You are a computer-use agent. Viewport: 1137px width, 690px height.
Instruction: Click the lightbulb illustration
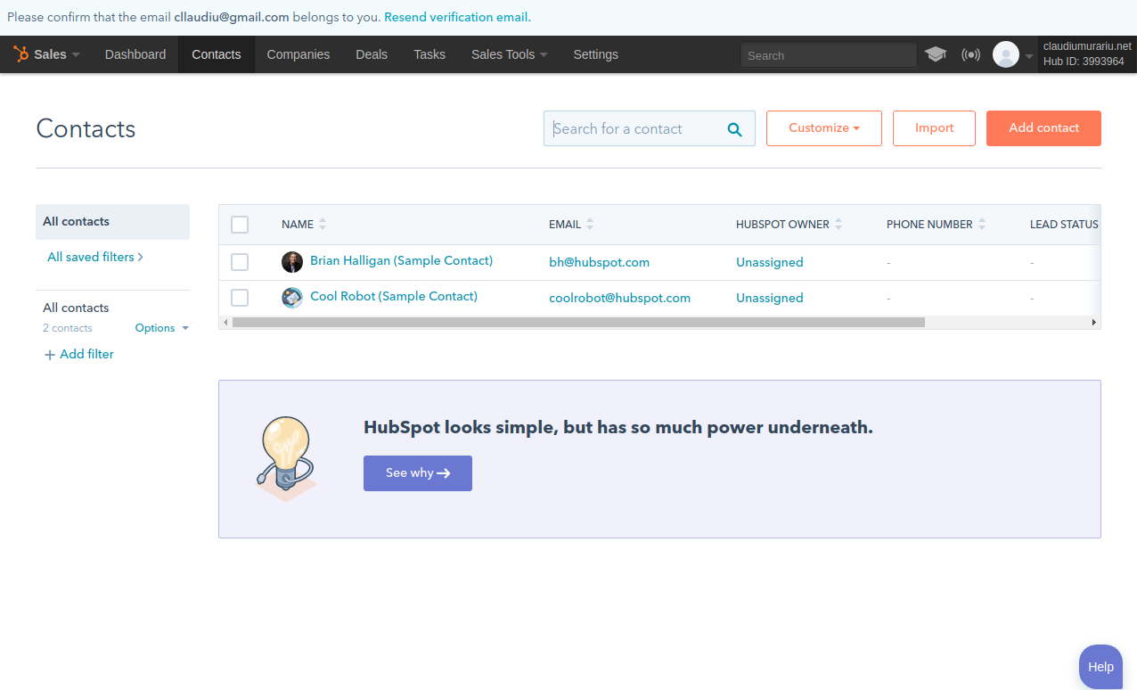[x=286, y=457]
